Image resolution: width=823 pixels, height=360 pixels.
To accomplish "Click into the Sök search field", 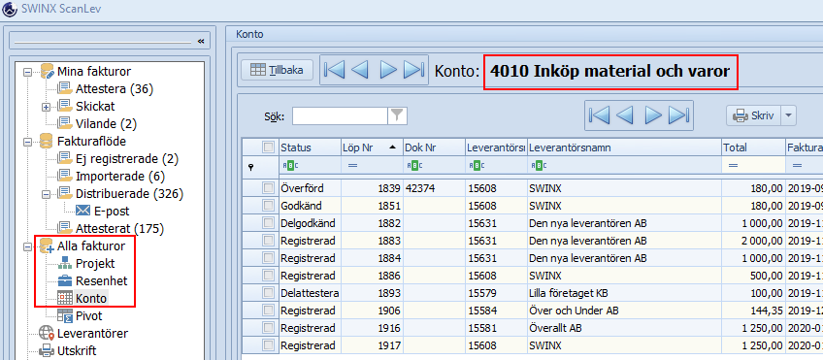I will point(340,116).
